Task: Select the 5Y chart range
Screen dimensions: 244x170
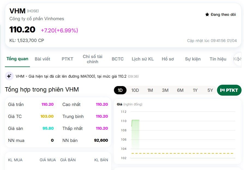Action: click(210, 90)
